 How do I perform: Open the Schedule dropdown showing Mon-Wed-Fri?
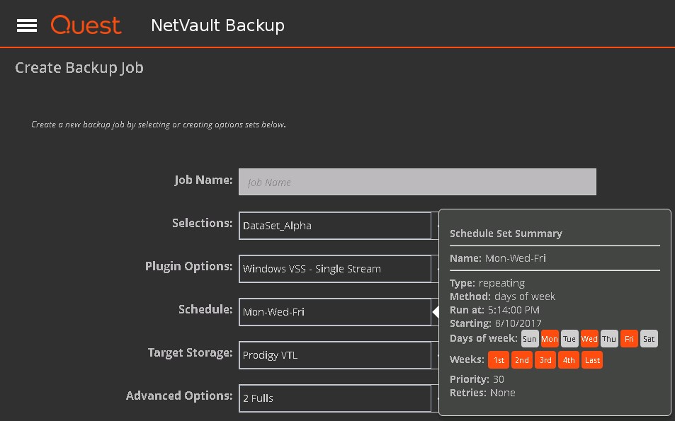(335, 312)
